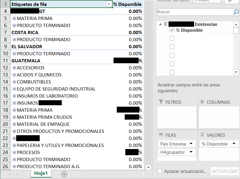This screenshot has height=179, width=240.
Task: Select the GUATEMALA row label
Action: click(x=26, y=61)
